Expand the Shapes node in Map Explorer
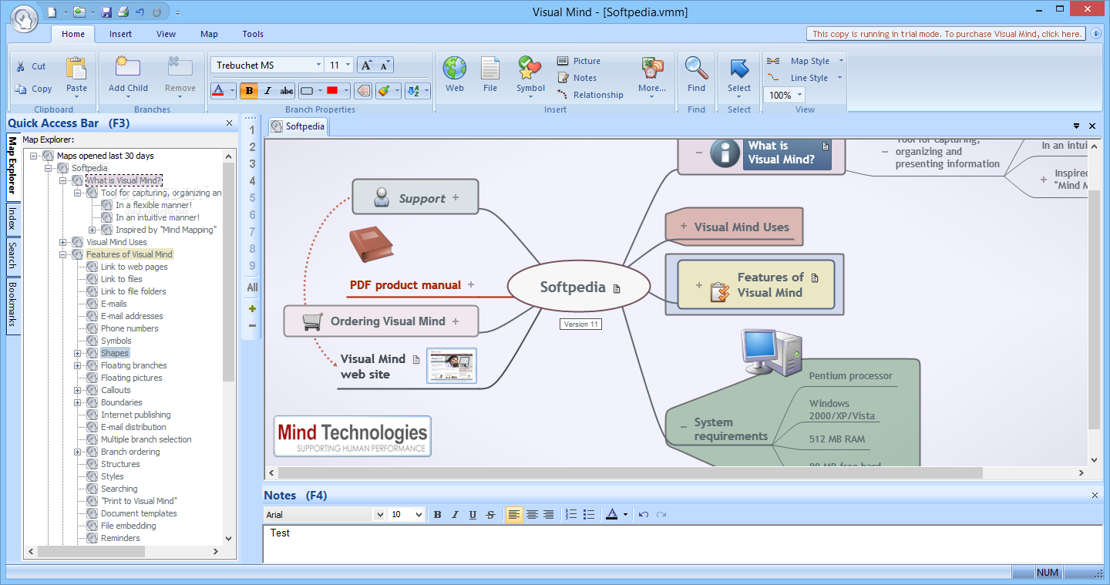The height and width of the screenshot is (585, 1110). click(x=78, y=353)
